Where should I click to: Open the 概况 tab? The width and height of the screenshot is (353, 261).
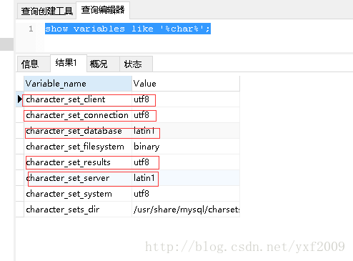coord(103,64)
